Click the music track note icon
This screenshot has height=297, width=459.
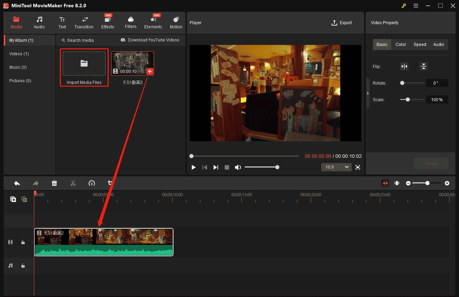tap(10, 266)
